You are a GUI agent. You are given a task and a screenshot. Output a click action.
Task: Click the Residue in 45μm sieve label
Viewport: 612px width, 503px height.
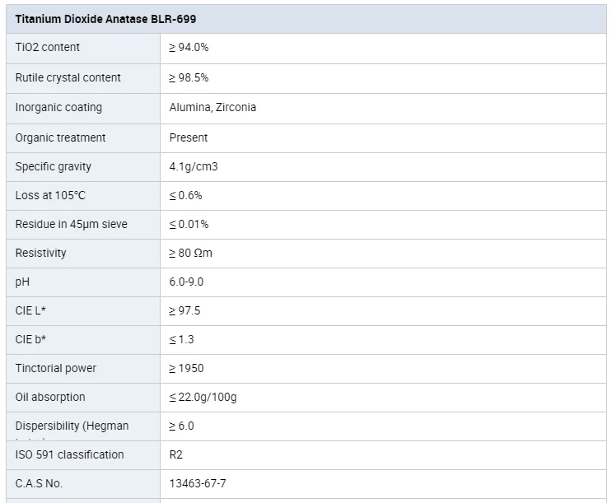pos(71,224)
